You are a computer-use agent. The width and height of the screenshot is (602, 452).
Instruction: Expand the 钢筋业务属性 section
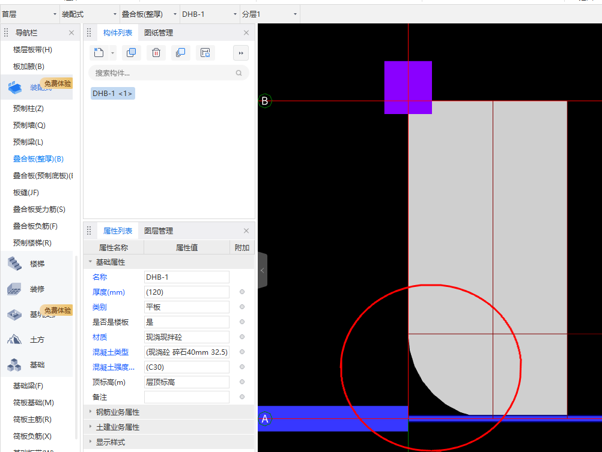click(x=90, y=412)
